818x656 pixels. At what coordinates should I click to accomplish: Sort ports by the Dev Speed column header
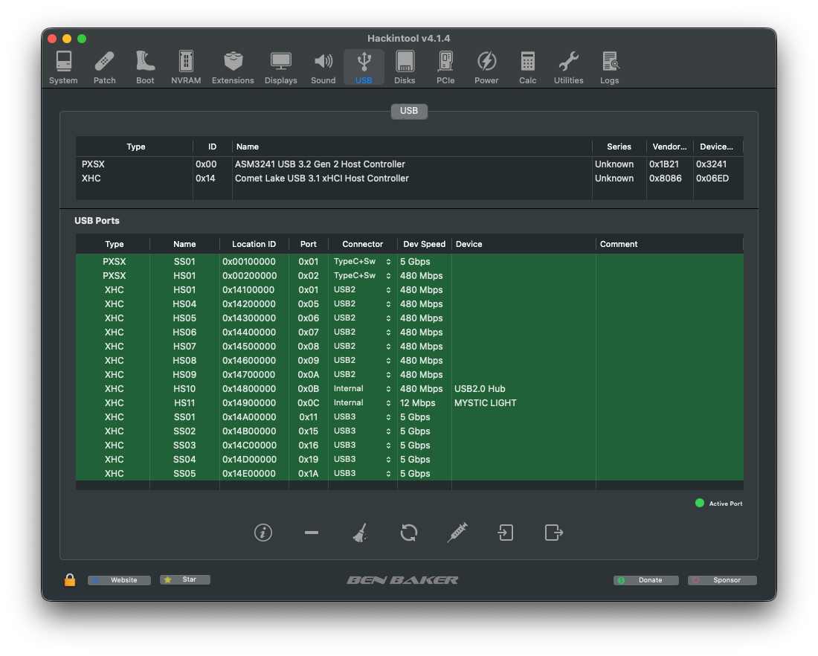[x=424, y=244]
